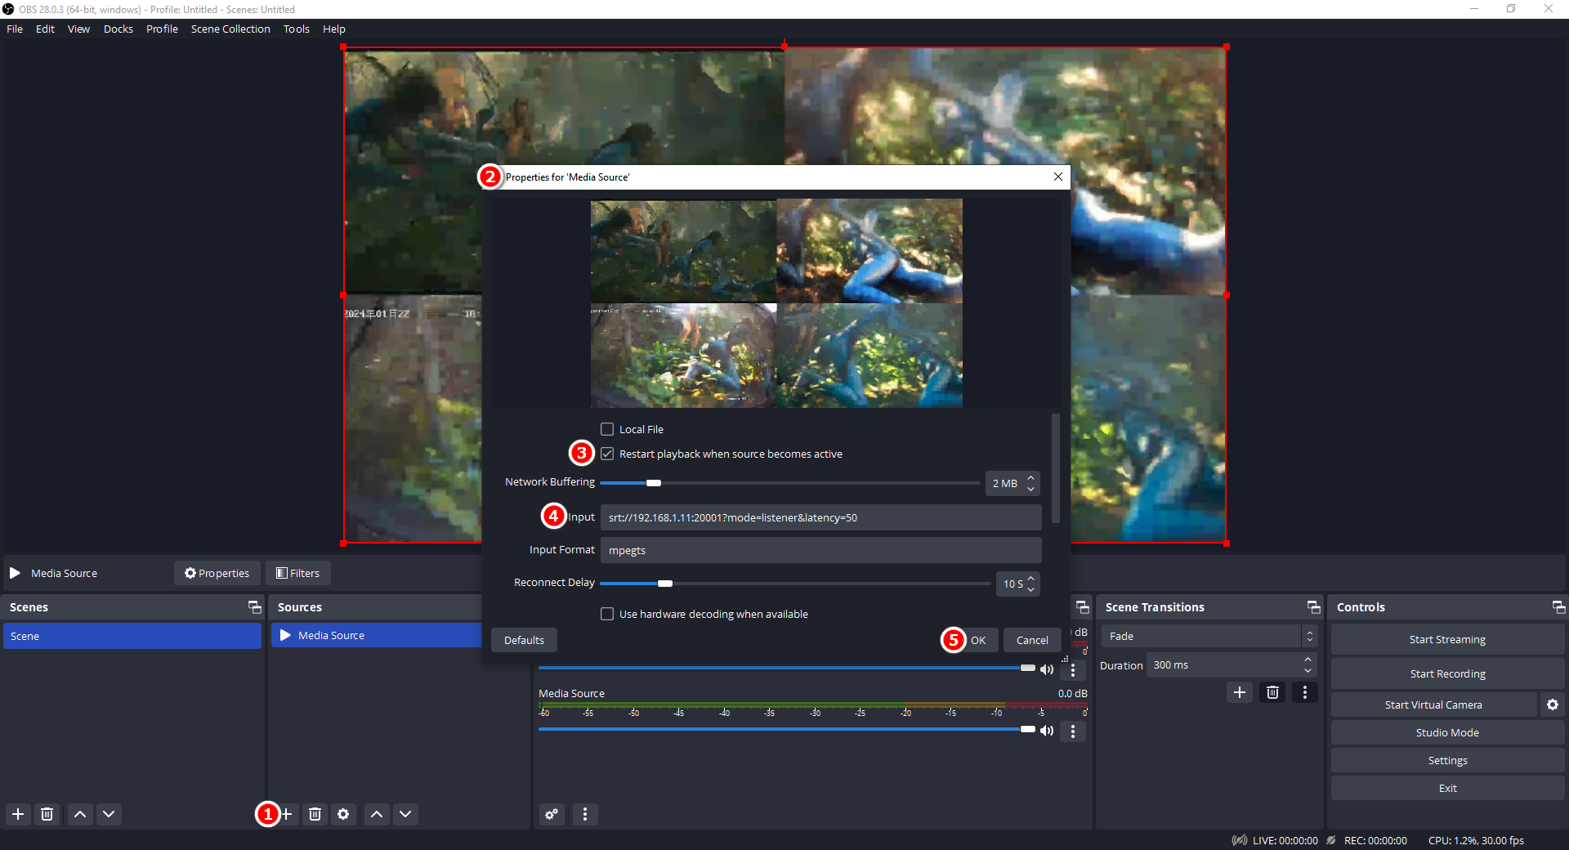Click Network Buffering slider handle
This screenshot has width=1569, height=850.
[653, 483]
